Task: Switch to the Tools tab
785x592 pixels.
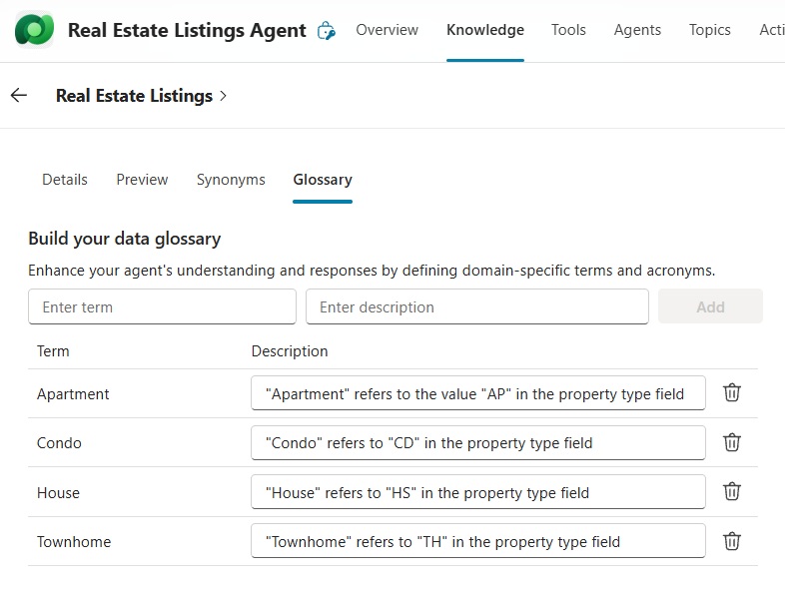Action: (x=568, y=30)
